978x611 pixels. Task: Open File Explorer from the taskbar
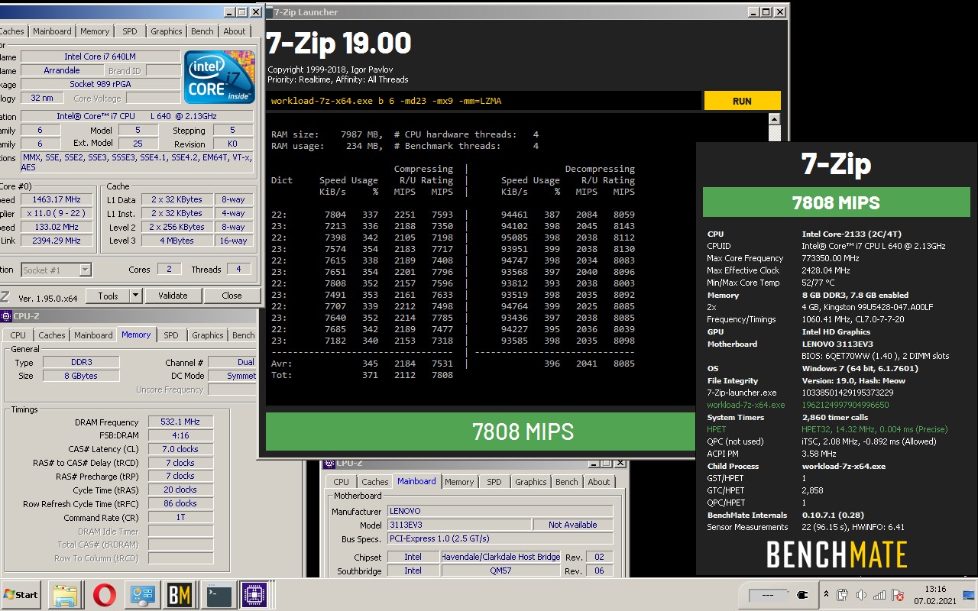65,594
